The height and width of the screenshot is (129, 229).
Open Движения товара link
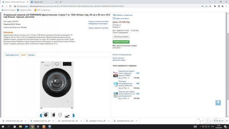pos(119,60)
